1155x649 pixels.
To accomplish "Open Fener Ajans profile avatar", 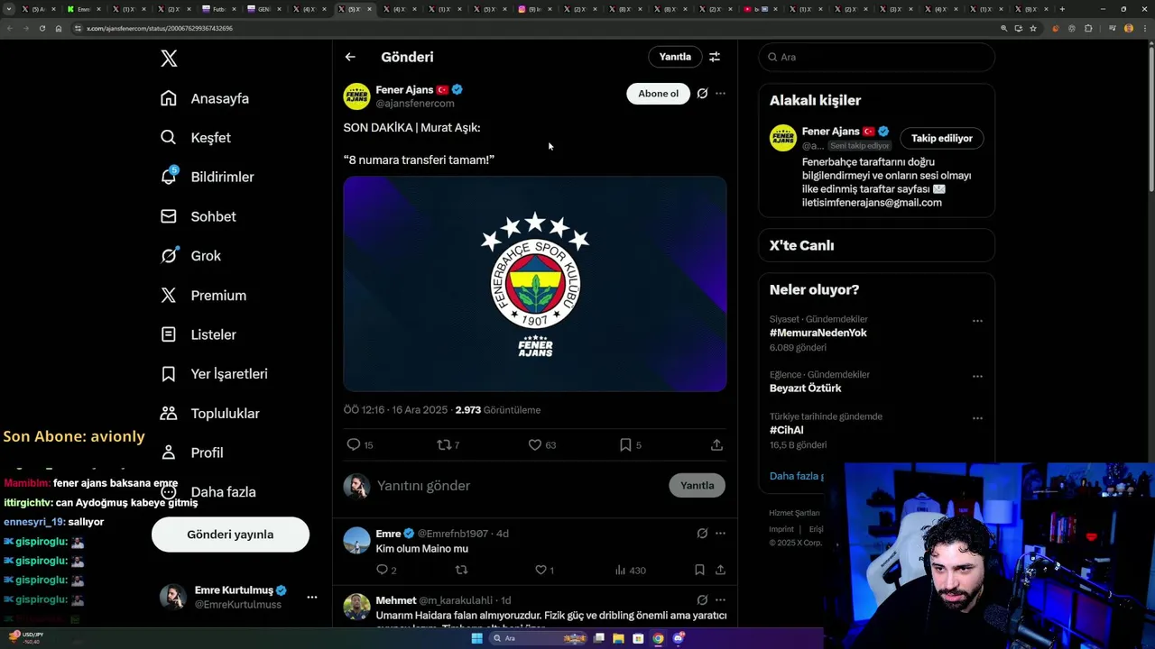I will click(356, 96).
